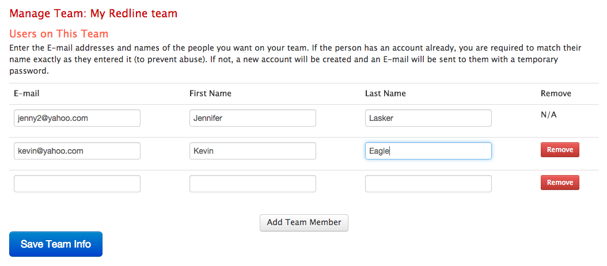Focus the Kevin first name field
The width and height of the screenshot is (607, 266).
tap(253, 151)
